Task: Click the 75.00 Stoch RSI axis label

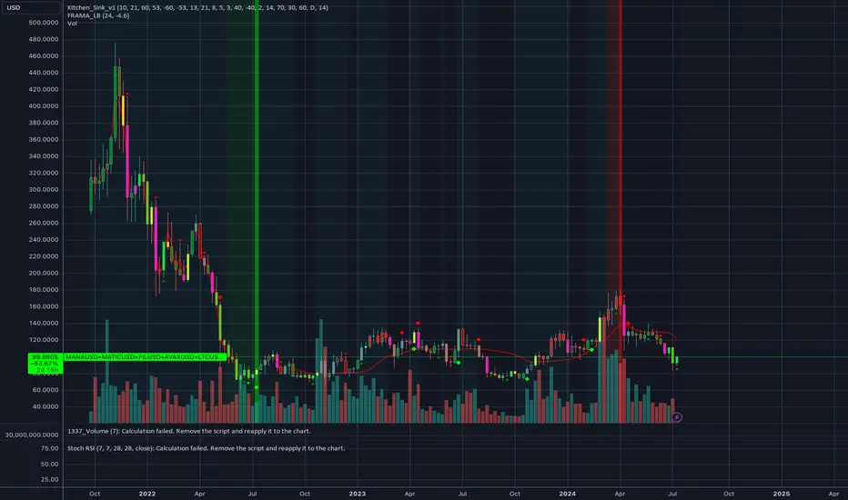Action: click(x=49, y=448)
